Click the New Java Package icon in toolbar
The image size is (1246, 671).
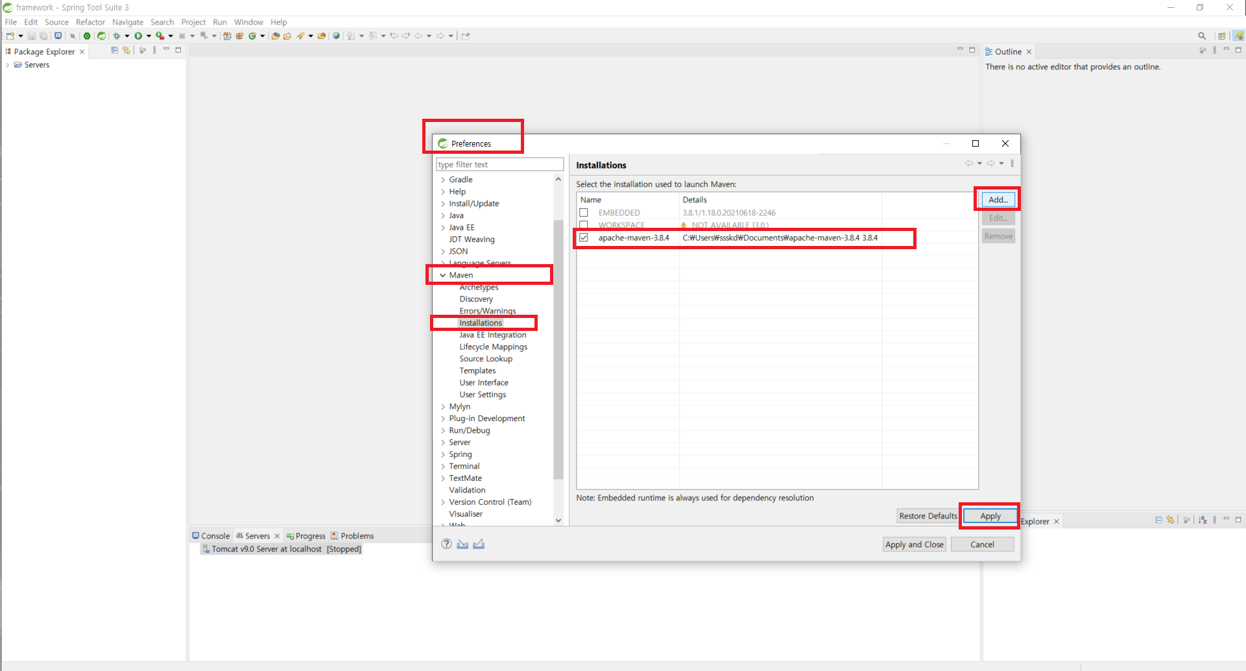point(239,36)
